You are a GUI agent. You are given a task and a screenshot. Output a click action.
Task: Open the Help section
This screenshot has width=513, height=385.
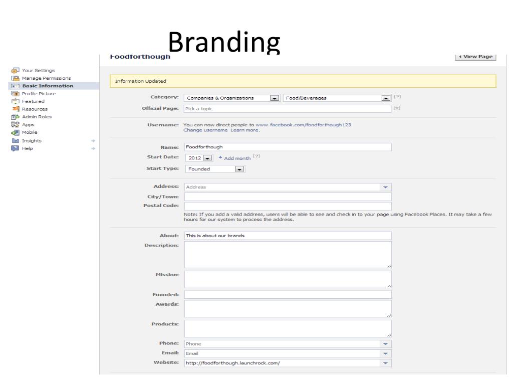(27, 148)
